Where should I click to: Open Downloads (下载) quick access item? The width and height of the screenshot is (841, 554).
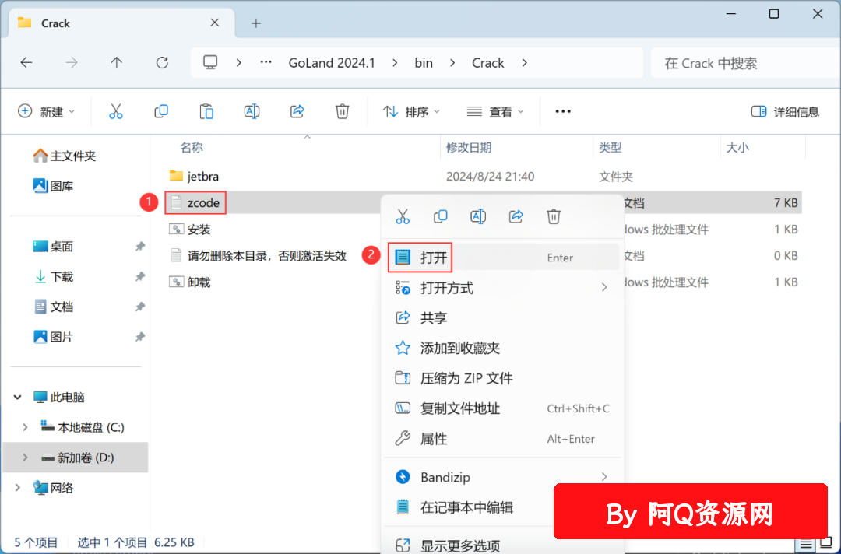pyautogui.click(x=53, y=276)
